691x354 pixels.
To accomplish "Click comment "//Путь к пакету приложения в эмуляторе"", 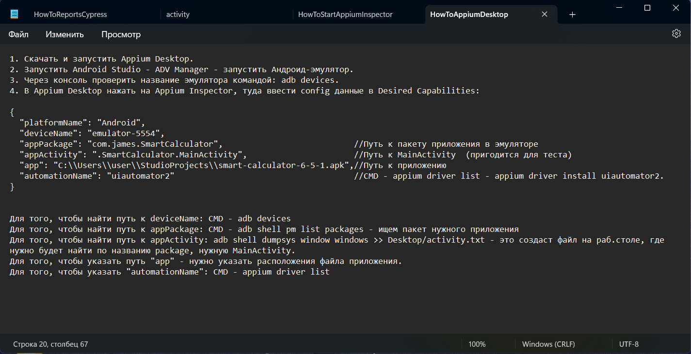I will coord(446,144).
